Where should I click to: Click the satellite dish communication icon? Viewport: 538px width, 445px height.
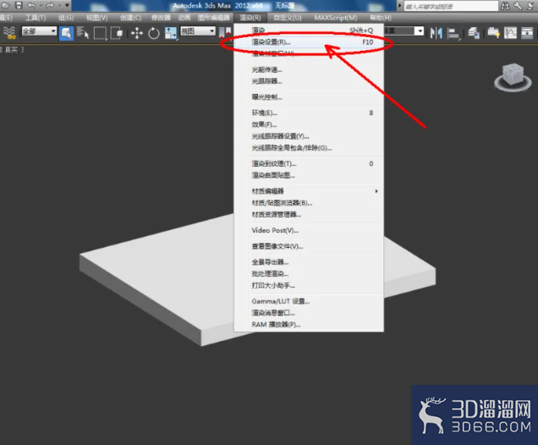[530, 5]
